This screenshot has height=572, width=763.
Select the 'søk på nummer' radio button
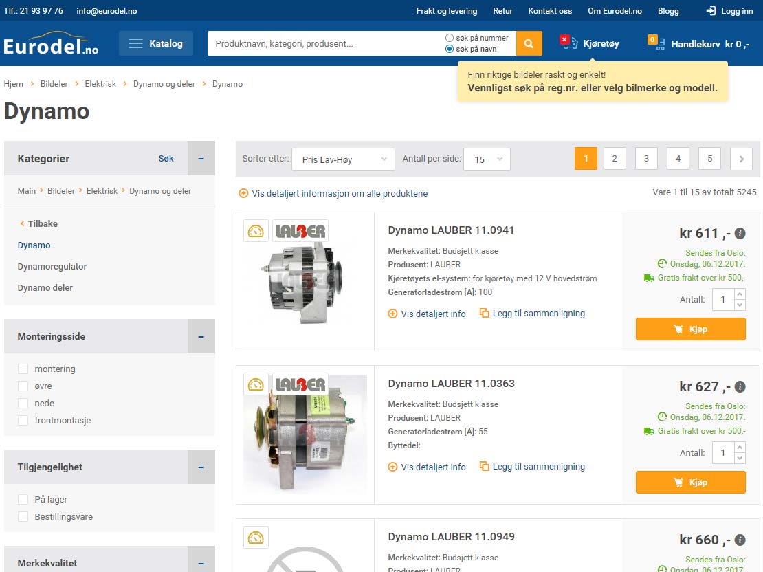tap(450, 38)
